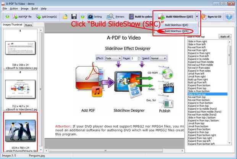Choose Build SlideShow (SCR) from dropdown menu
Image resolution: width=237 pixels, height=159 pixels.
176,31
